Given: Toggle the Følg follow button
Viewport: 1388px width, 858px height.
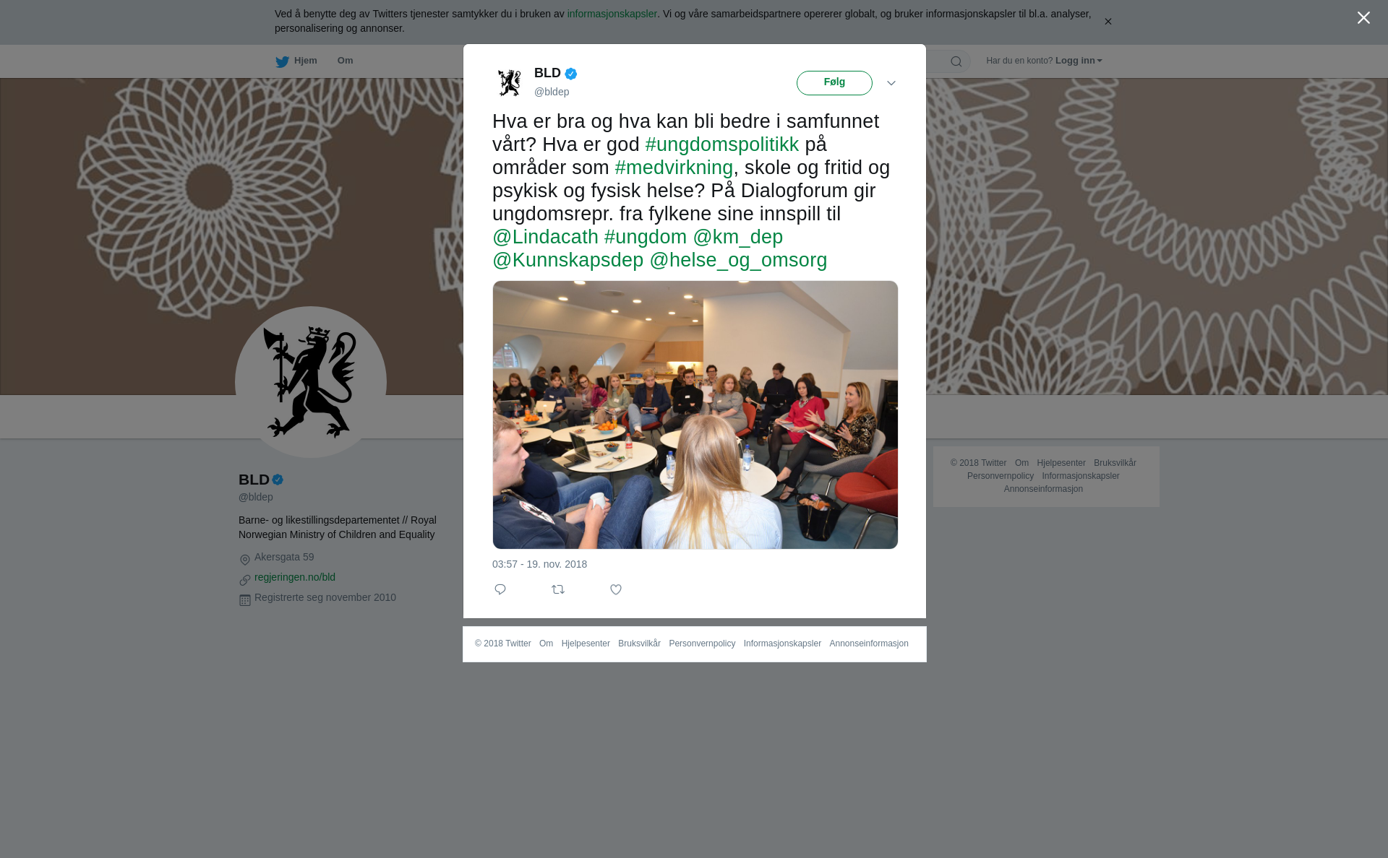Looking at the screenshot, I should coord(834,83).
